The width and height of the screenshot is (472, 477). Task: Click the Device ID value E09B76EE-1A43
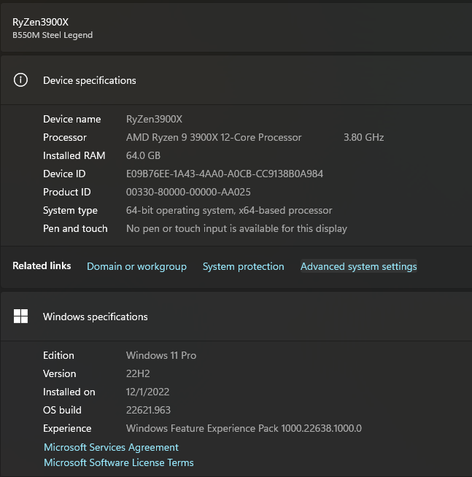tap(225, 174)
